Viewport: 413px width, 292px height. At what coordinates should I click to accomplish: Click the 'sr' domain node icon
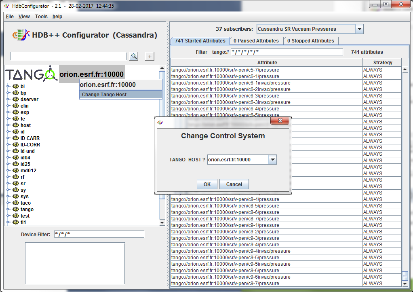16,184
